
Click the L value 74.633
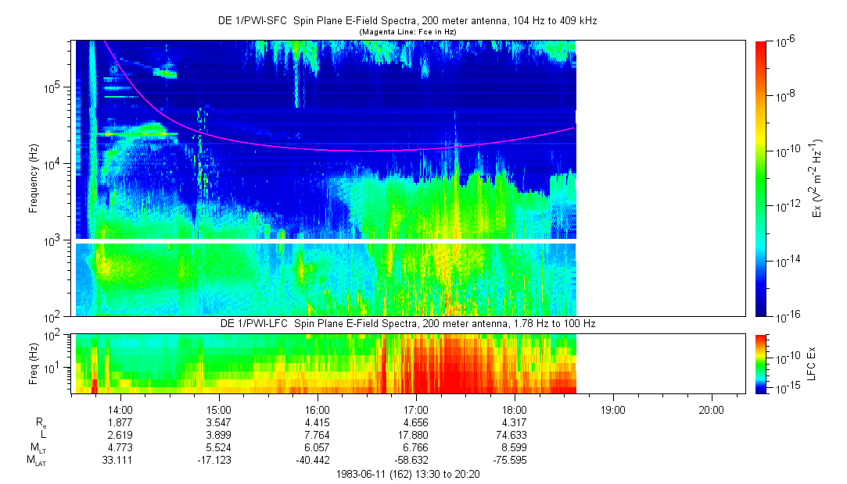511,435
